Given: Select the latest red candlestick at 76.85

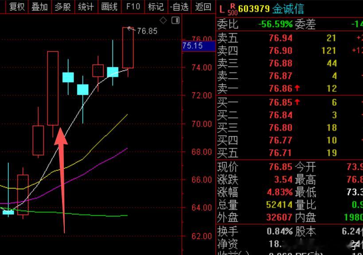Looking at the screenshot, I should point(128,48).
